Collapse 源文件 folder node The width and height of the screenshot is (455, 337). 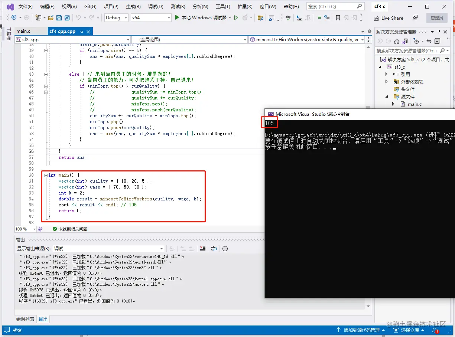click(x=387, y=96)
